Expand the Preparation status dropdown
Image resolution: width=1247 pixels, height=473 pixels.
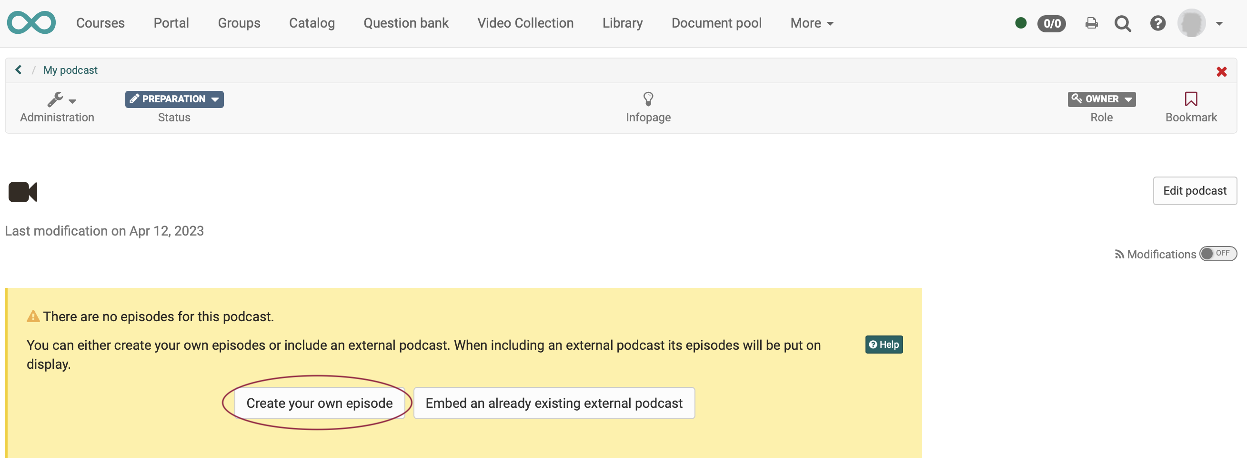click(174, 99)
